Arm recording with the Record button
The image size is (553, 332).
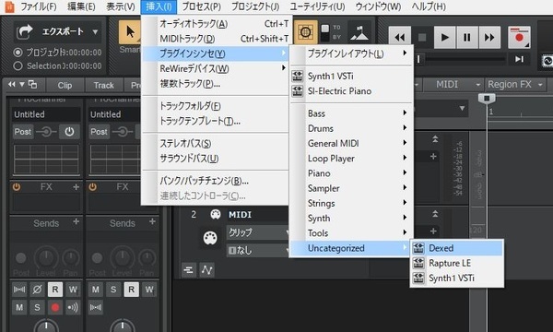pyautogui.click(x=519, y=37)
